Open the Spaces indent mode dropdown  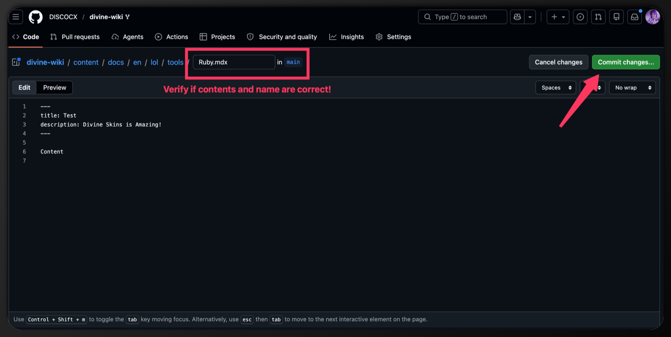(x=555, y=88)
